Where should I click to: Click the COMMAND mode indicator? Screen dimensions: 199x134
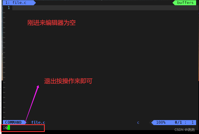pos(13,122)
